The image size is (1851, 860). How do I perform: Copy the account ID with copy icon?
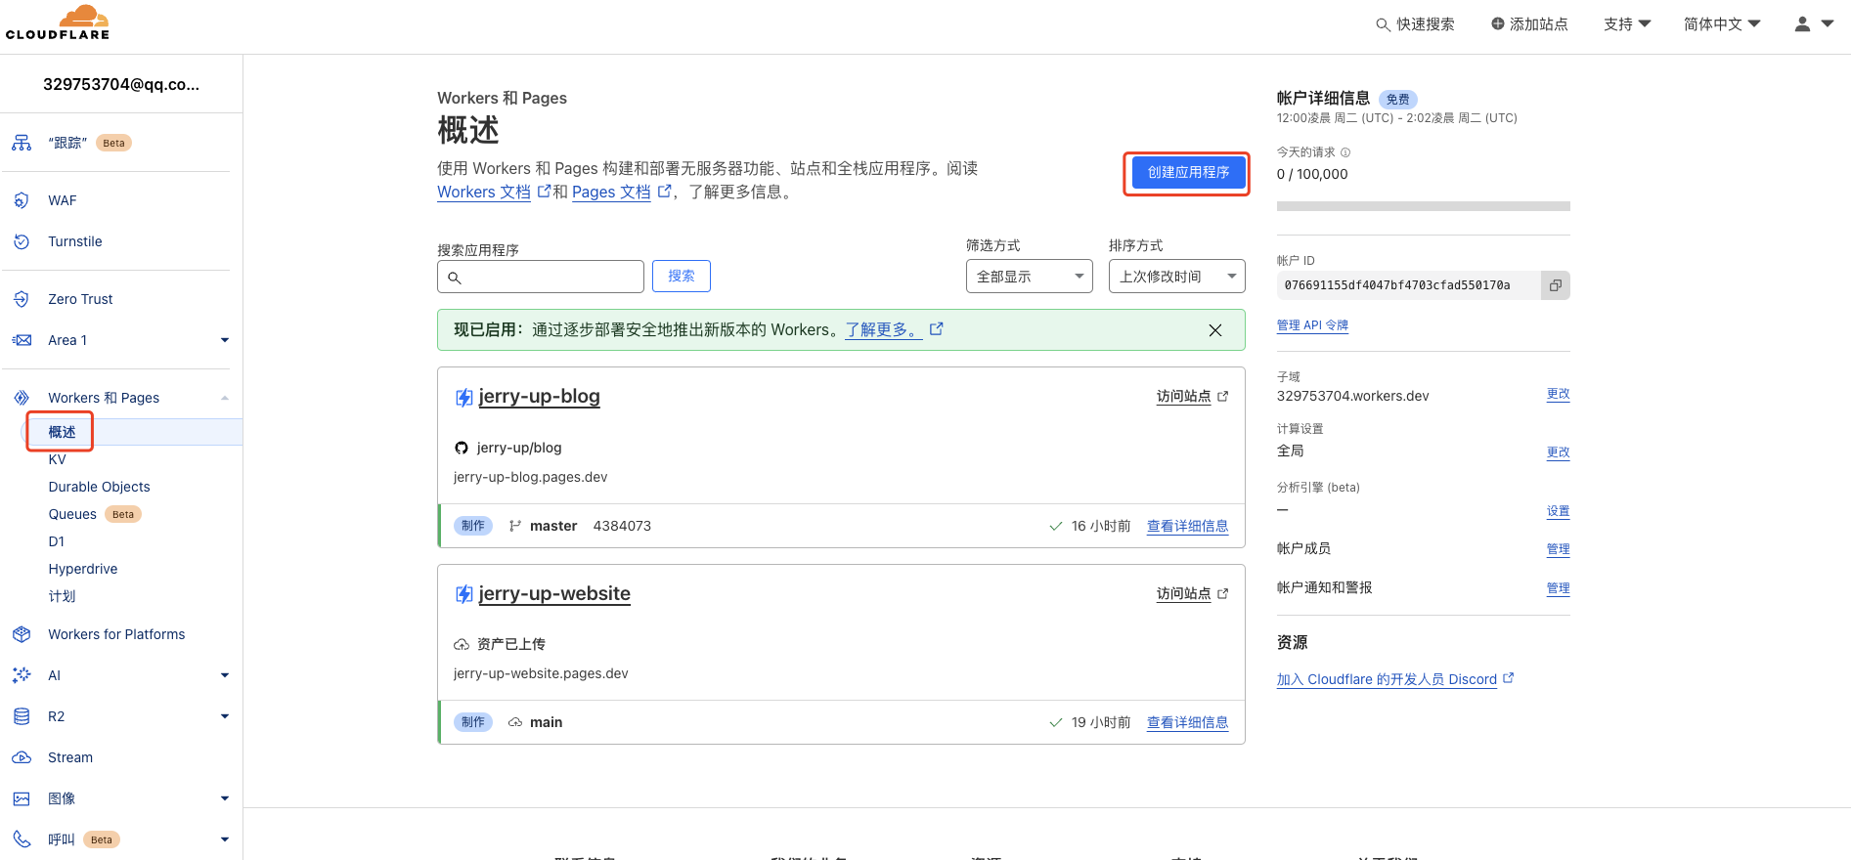point(1555,285)
